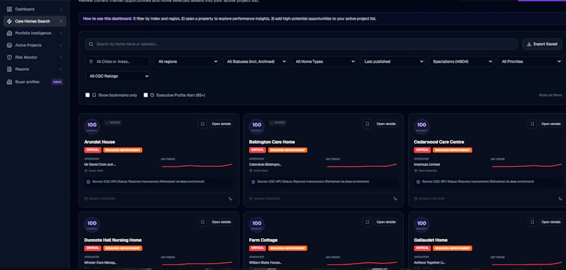Click Farm Cottage priority score badge
Image resolution: width=566 pixels, height=270 pixels.
point(257,225)
